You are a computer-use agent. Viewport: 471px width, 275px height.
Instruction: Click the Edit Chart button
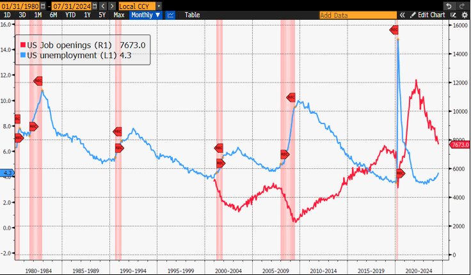[428, 14]
